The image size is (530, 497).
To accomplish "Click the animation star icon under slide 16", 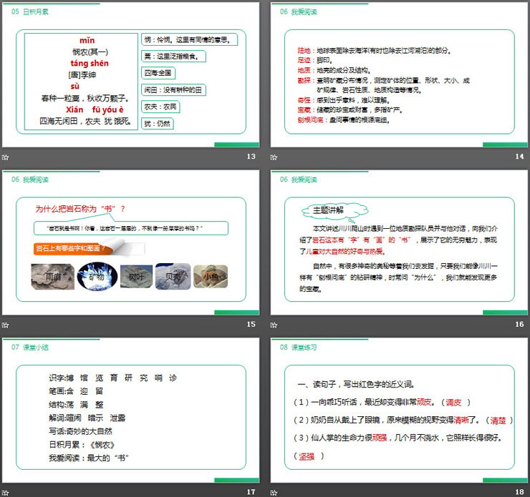I will coord(274,325).
